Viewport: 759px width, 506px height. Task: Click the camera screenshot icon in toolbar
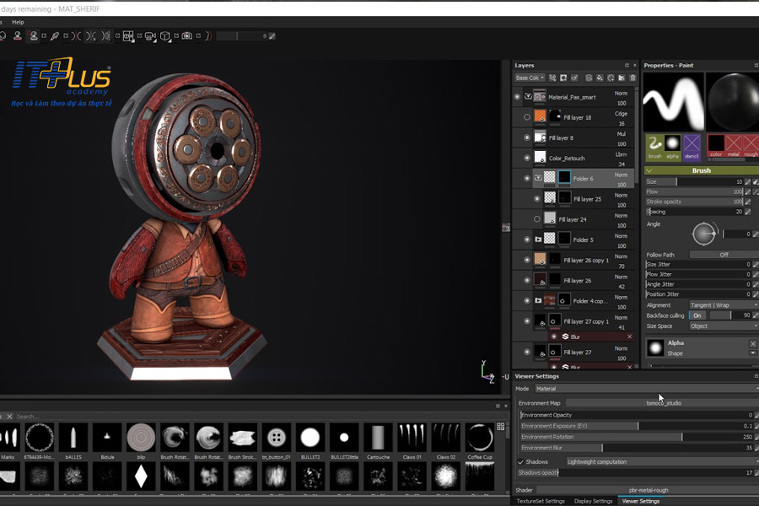point(186,36)
